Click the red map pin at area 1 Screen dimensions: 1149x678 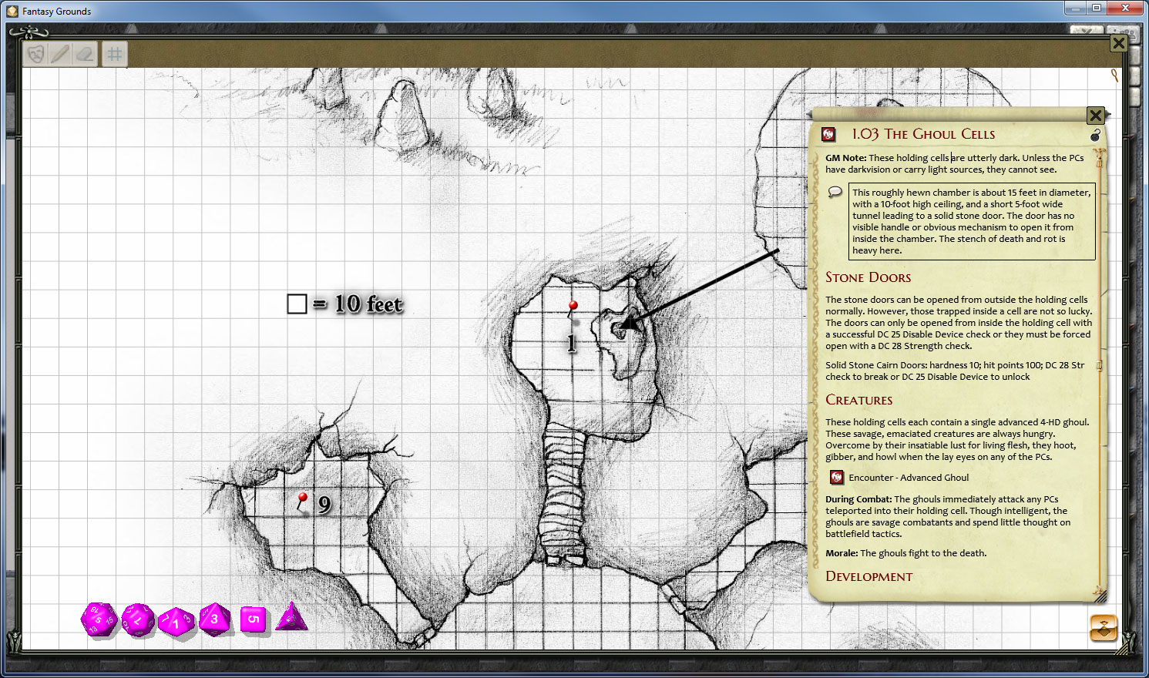pos(573,310)
